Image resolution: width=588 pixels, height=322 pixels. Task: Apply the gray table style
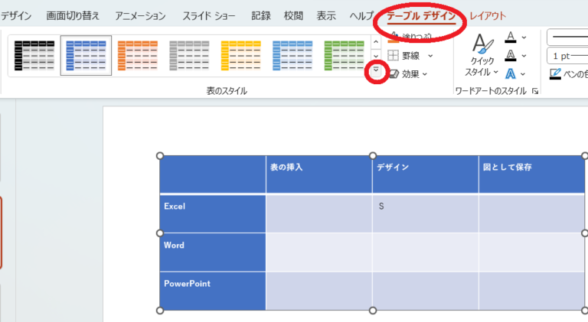coord(189,56)
